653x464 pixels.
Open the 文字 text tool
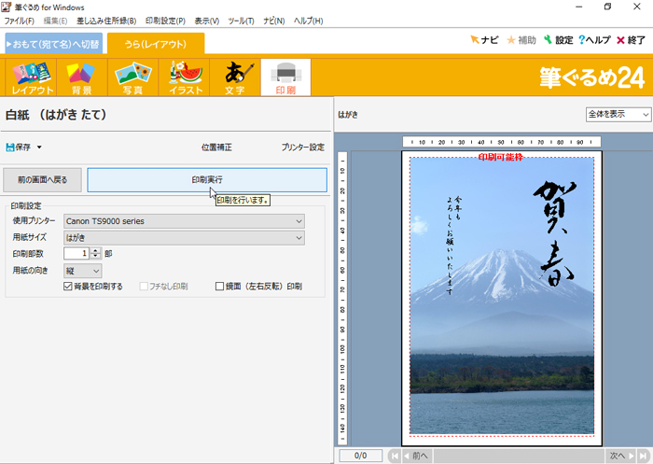[x=234, y=77]
